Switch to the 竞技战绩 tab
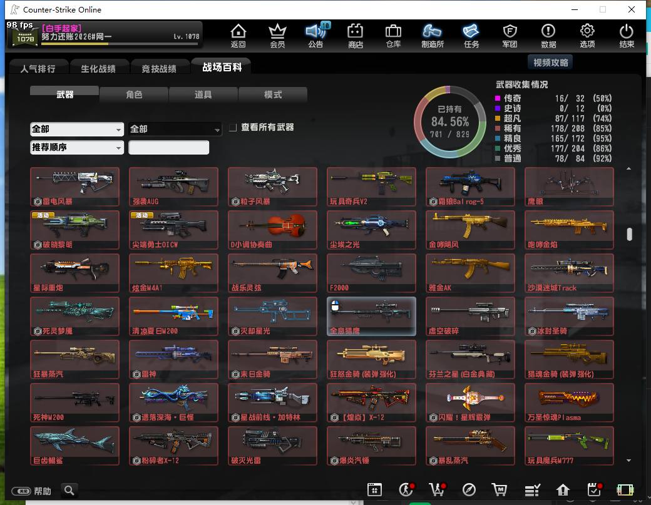The width and height of the screenshot is (651, 505). [x=159, y=69]
